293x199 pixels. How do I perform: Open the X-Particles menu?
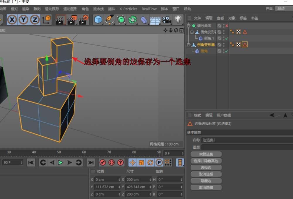(128, 9)
